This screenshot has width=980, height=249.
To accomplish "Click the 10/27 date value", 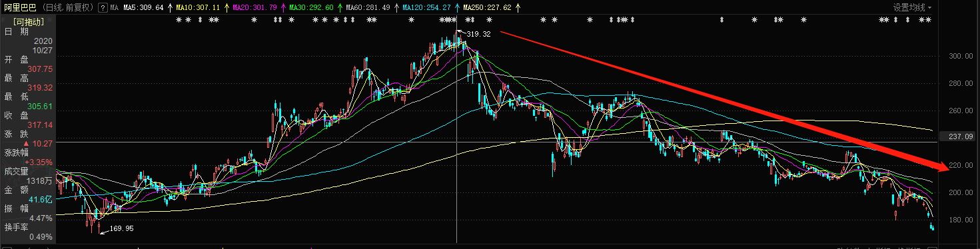I will (43, 50).
